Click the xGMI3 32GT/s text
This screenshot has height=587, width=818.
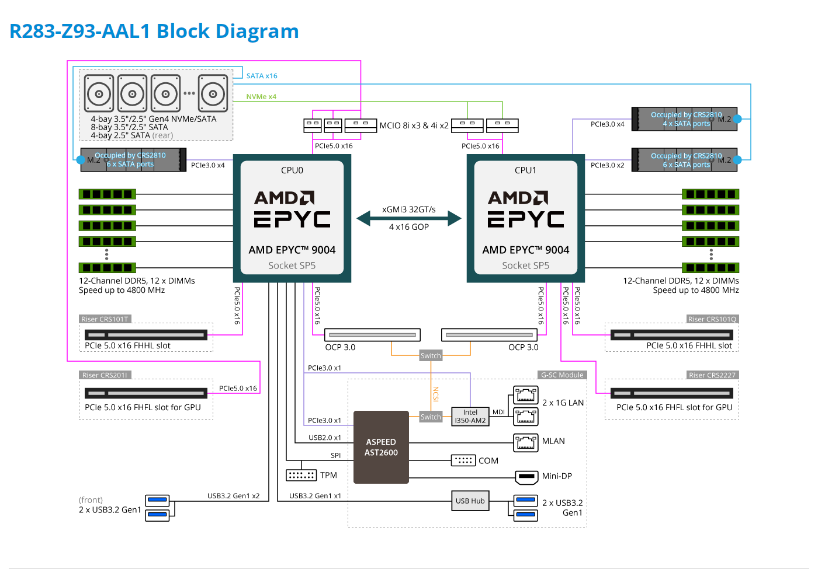(409, 209)
